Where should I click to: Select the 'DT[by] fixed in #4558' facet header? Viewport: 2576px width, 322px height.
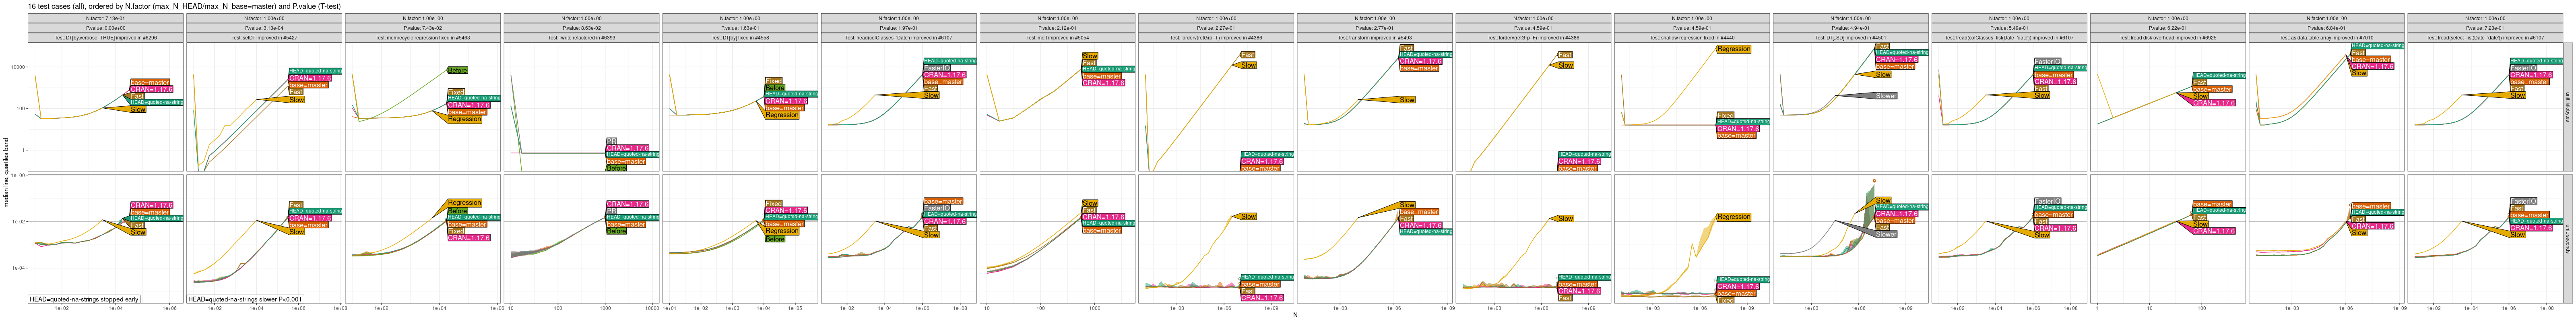coord(740,38)
